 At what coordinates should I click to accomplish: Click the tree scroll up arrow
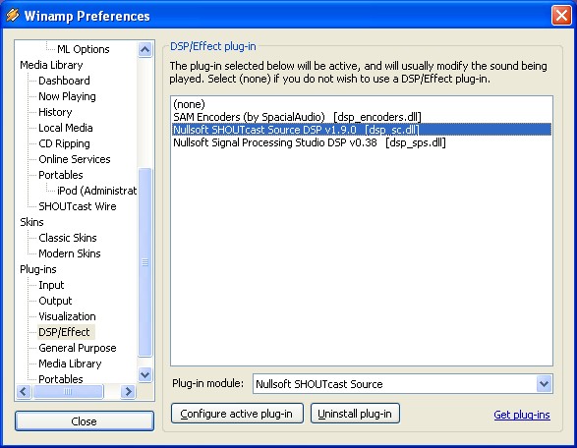click(144, 49)
